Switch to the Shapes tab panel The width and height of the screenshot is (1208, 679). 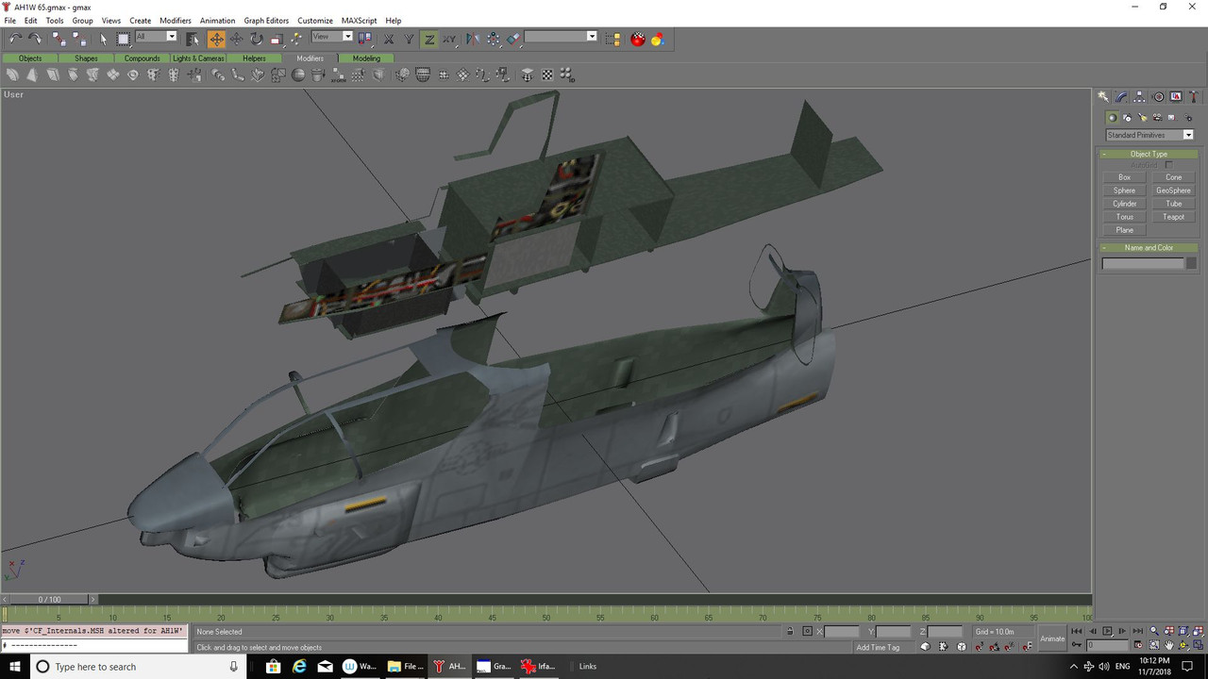tap(86, 58)
